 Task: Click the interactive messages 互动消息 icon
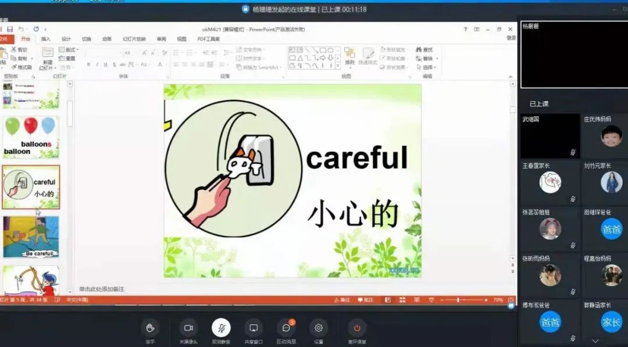click(286, 328)
